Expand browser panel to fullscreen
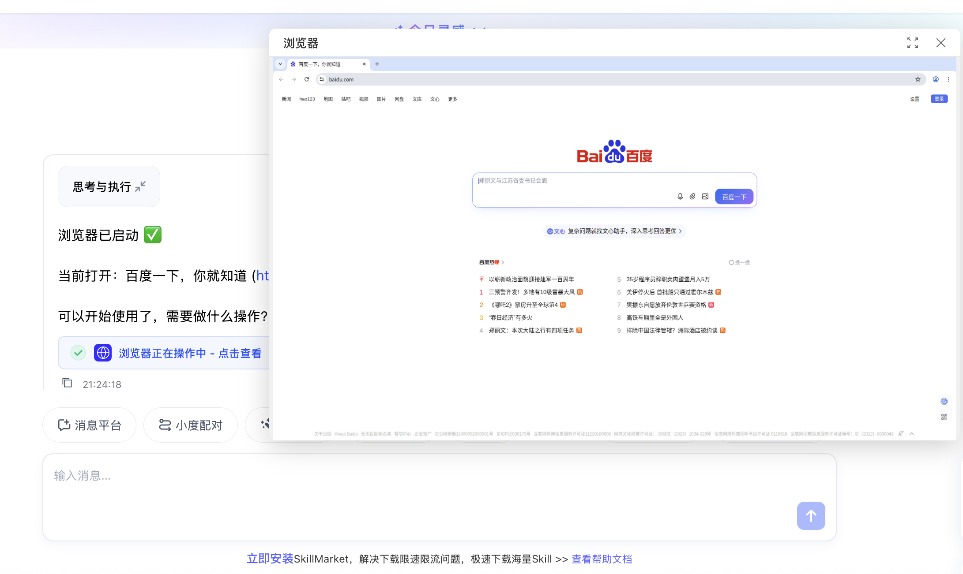 [x=913, y=43]
